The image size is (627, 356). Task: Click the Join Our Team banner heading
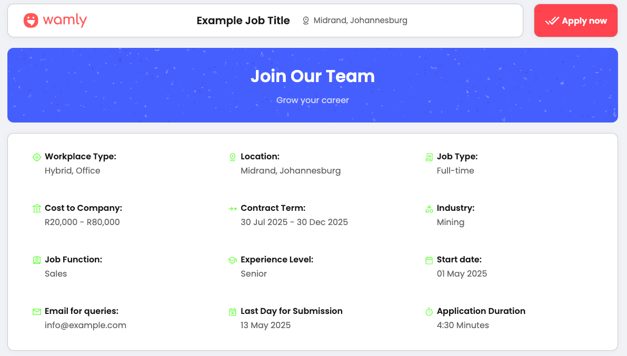[x=313, y=76]
